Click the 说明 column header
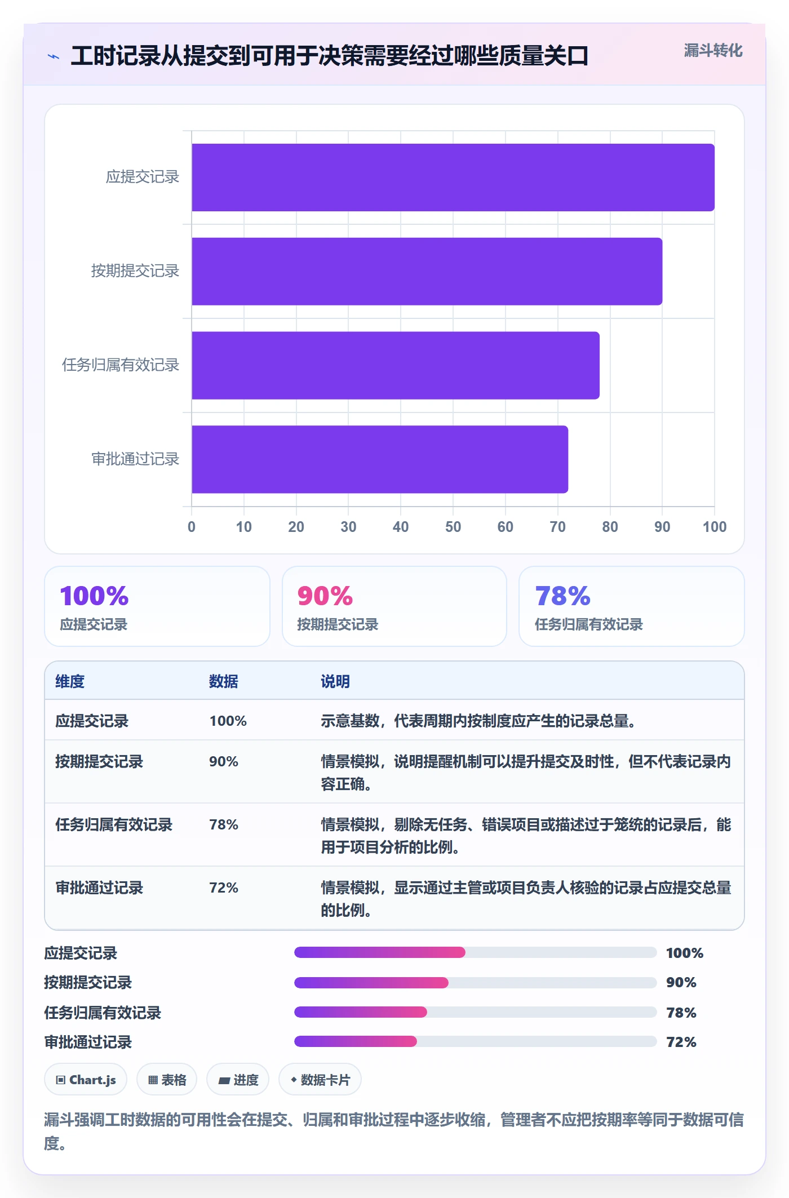 click(335, 681)
